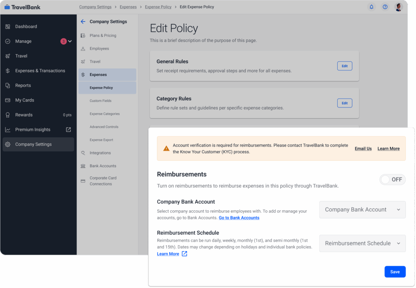Viewport: 416px width, 288px height.
Task: Click the Edit Policy heading
Action: point(174,28)
